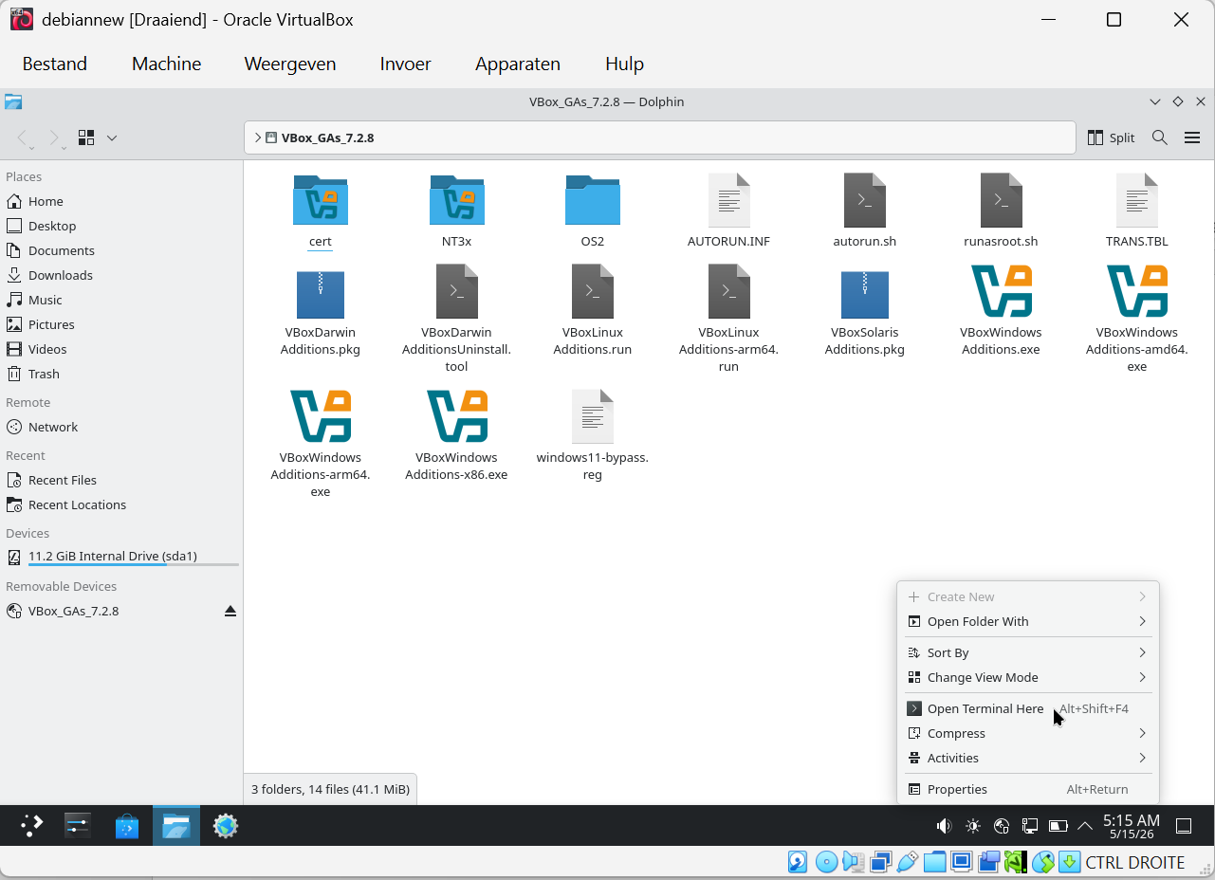Select VBoxSolarisAdditions.pkg archive icon
The width and height of the screenshot is (1215, 880).
coord(864,294)
